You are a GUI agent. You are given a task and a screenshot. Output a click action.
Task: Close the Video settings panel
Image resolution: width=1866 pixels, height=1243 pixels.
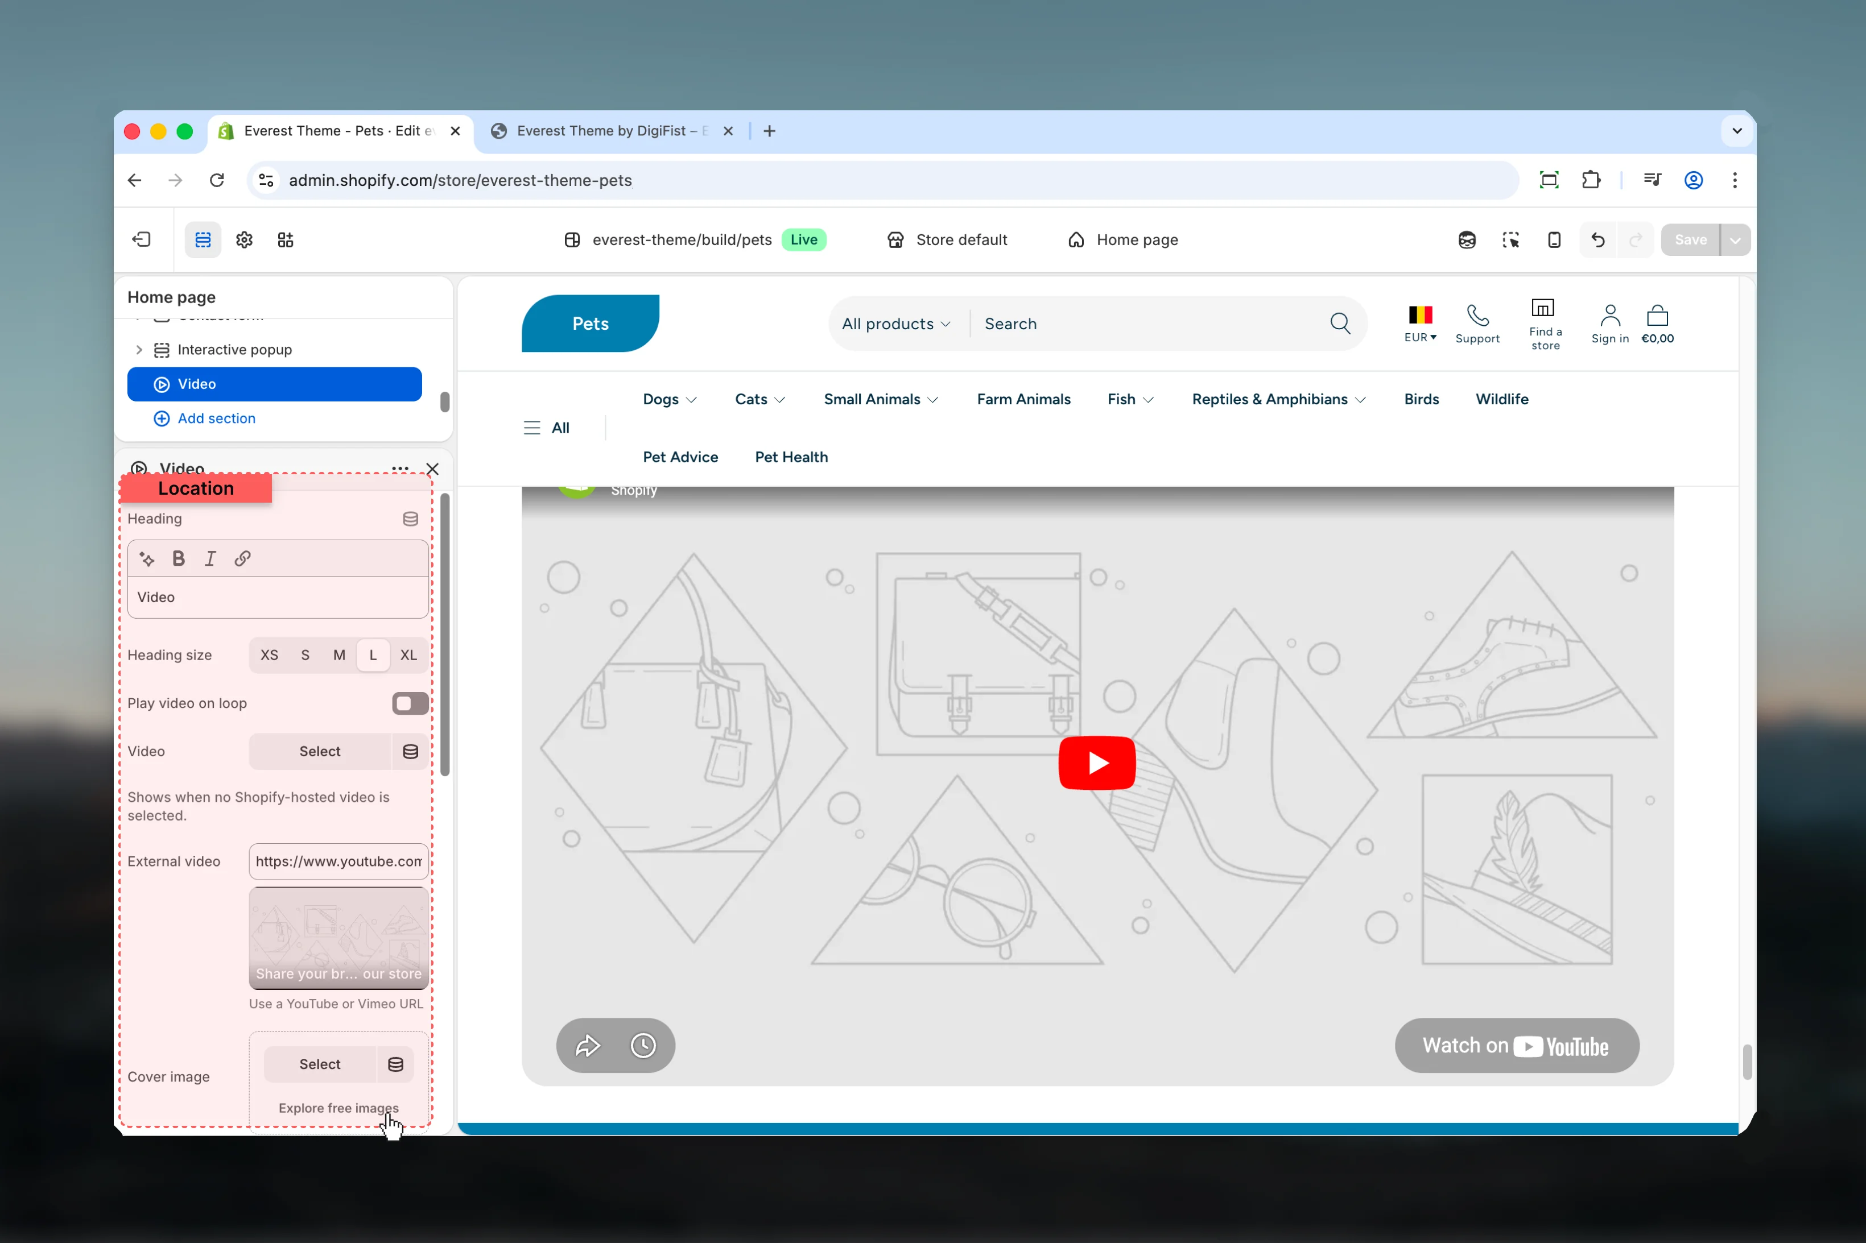432,469
